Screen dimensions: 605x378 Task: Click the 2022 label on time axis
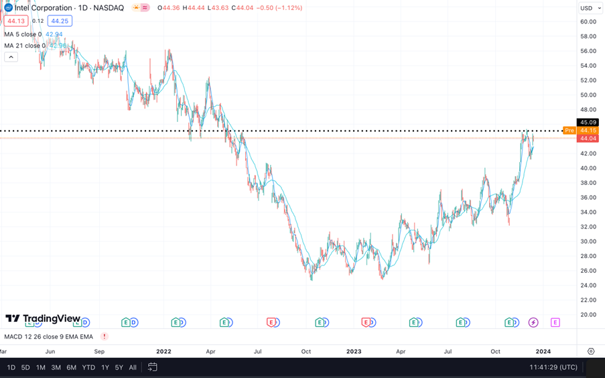163,351
